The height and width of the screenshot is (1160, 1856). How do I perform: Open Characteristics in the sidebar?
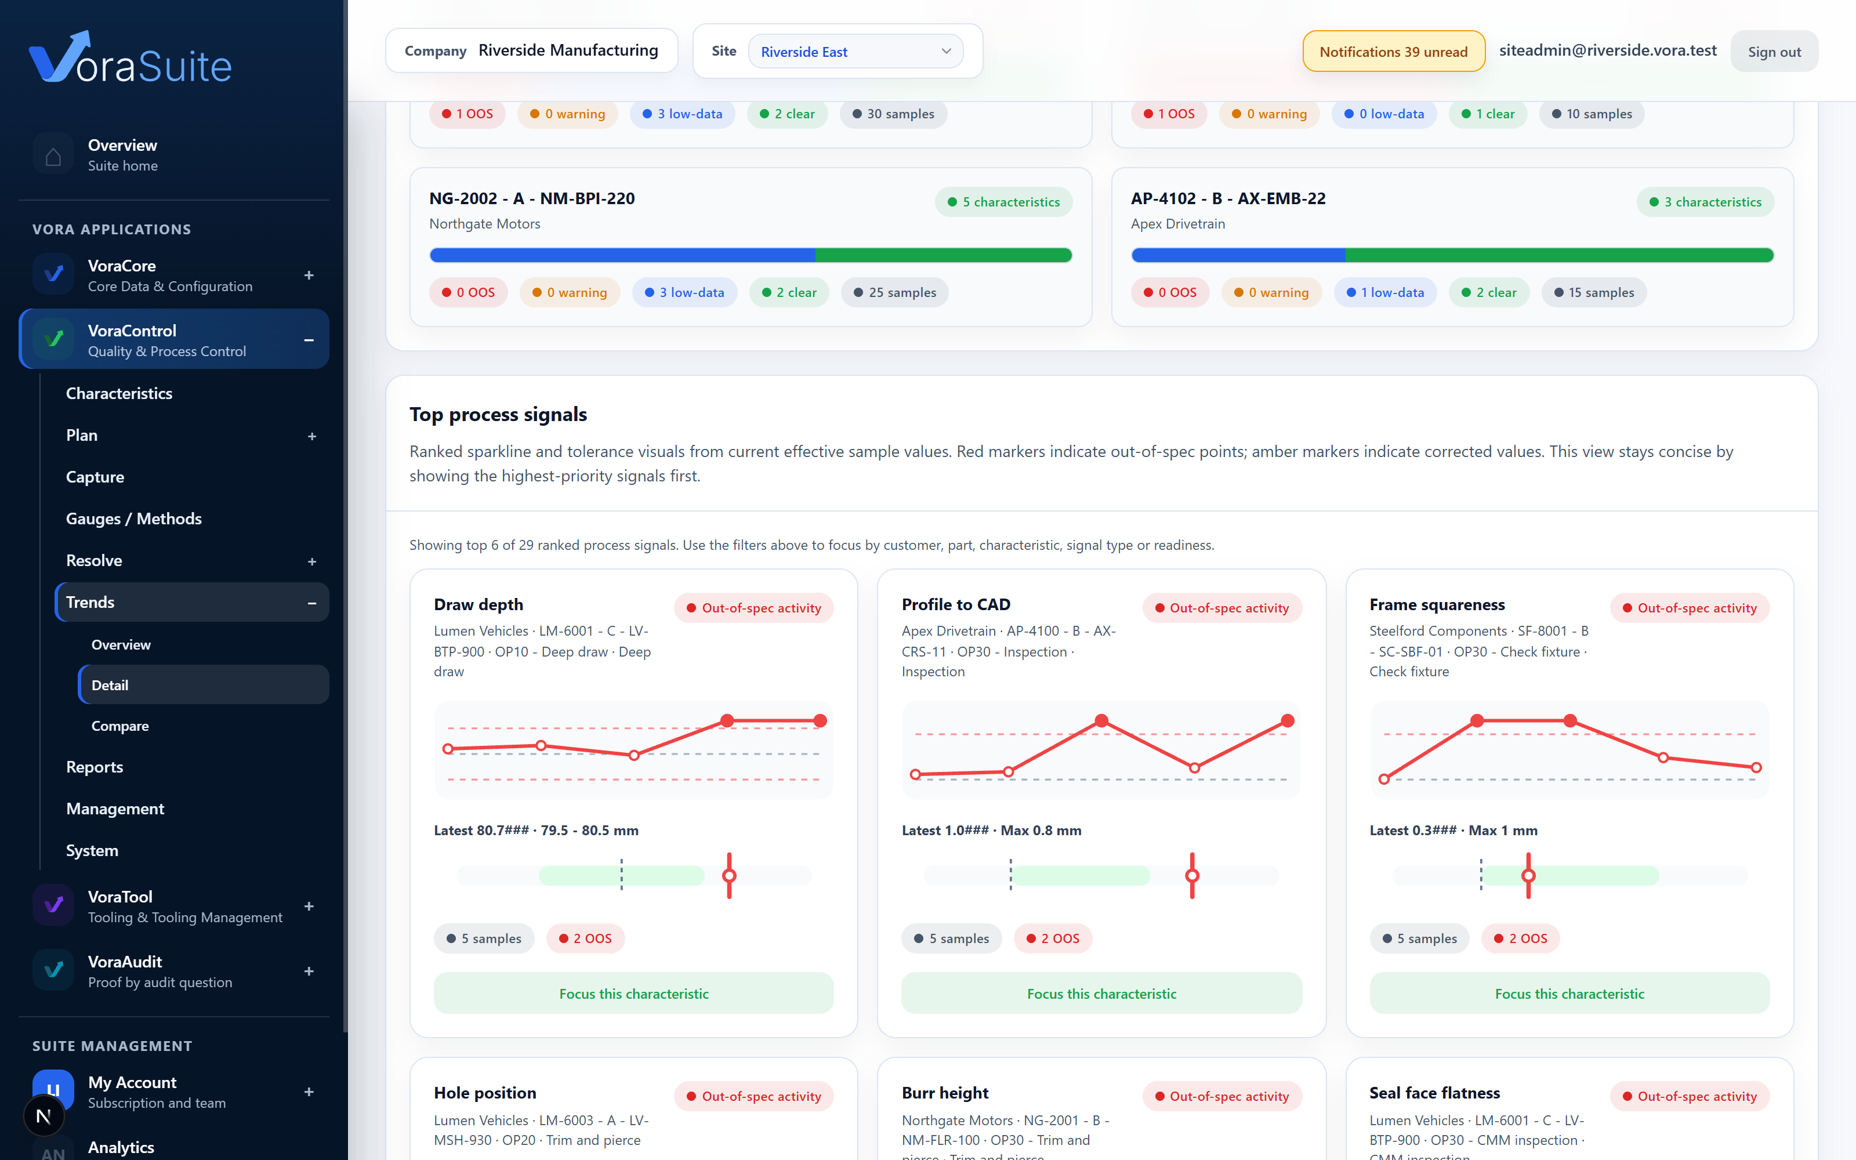[x=192, y=394]
